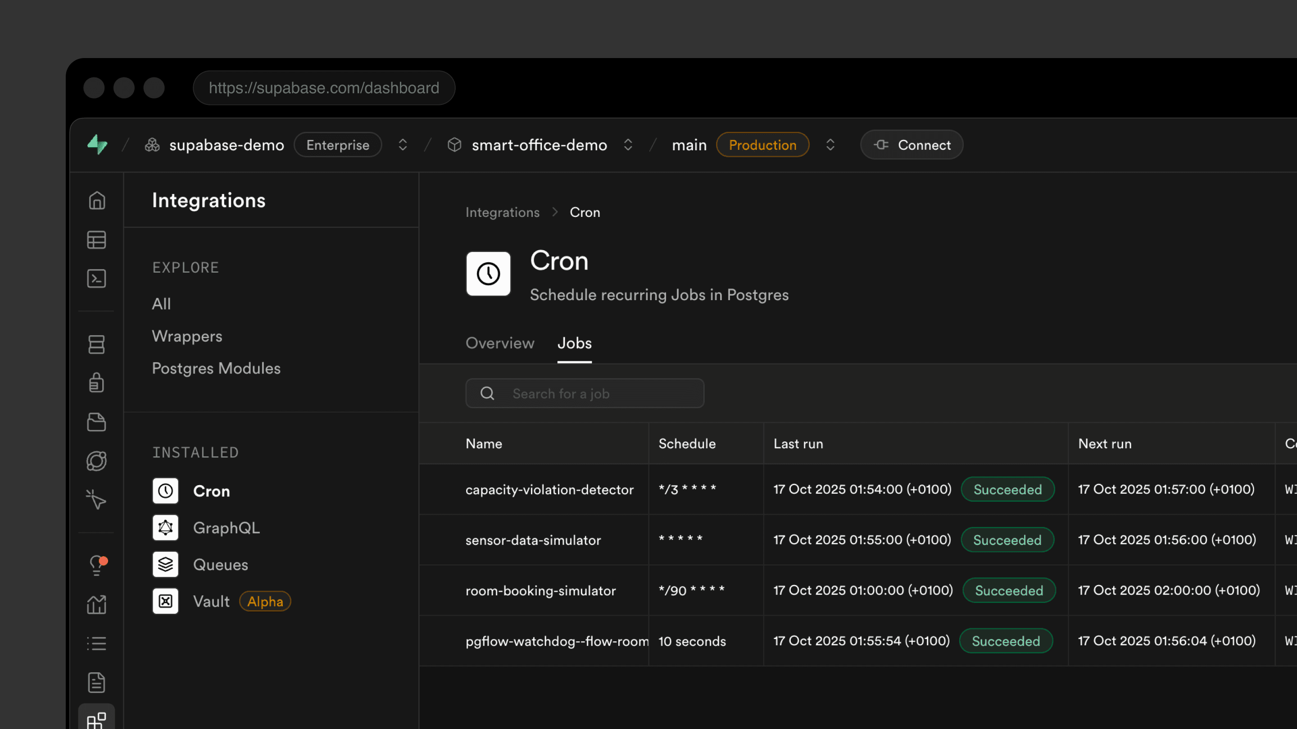Switch to the Overview tab
This screenshot has height=729, width=1297.
(x=499, y=343)
